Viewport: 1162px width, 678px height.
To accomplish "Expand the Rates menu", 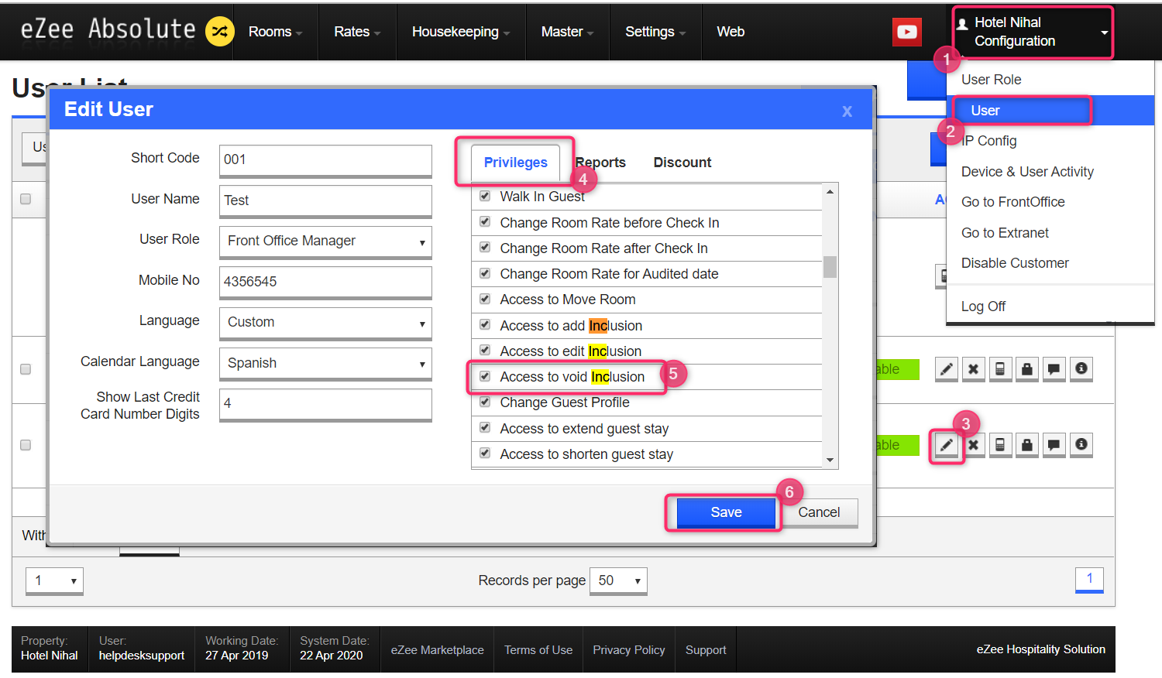I will pyautogui.click(x=357, y=32).
